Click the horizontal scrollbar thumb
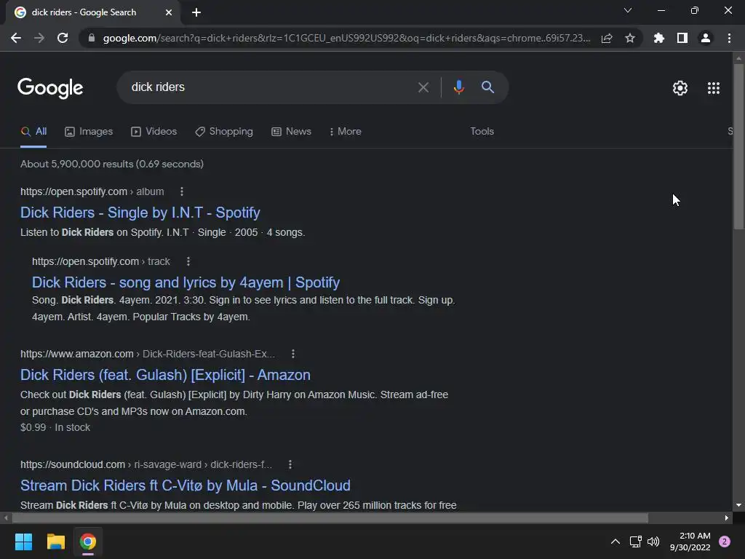 (x=330, y=518)
